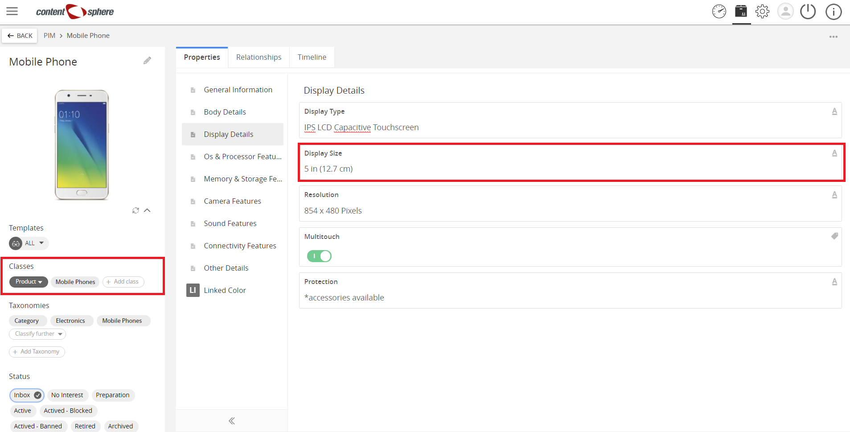Click the Other Details document icon

(193, 268)
